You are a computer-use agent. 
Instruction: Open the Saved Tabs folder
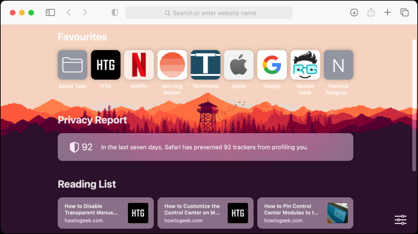(73, 65)
